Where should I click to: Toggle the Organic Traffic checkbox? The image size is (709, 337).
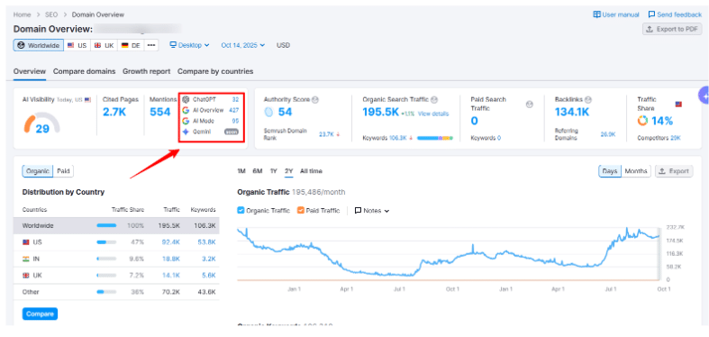click(x=241, y=210)
